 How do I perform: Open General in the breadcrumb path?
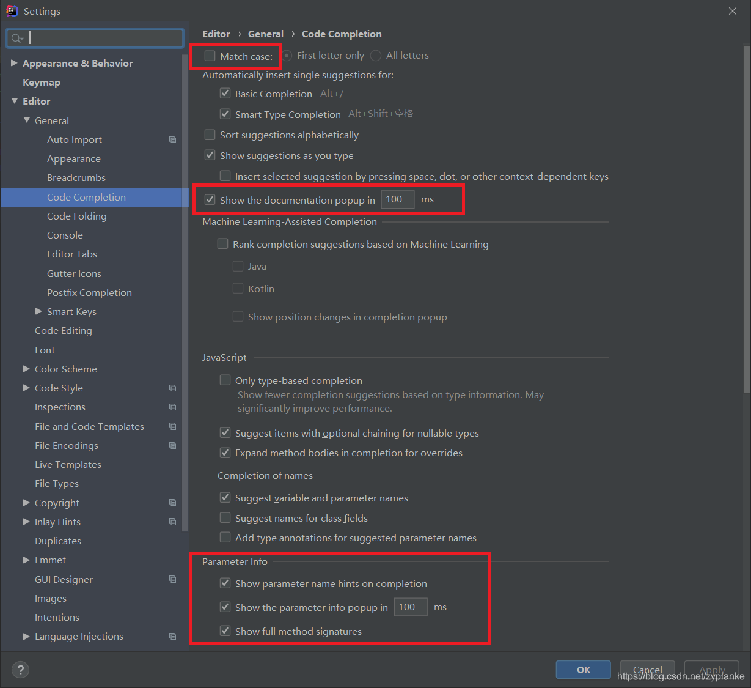coord(266,34)
